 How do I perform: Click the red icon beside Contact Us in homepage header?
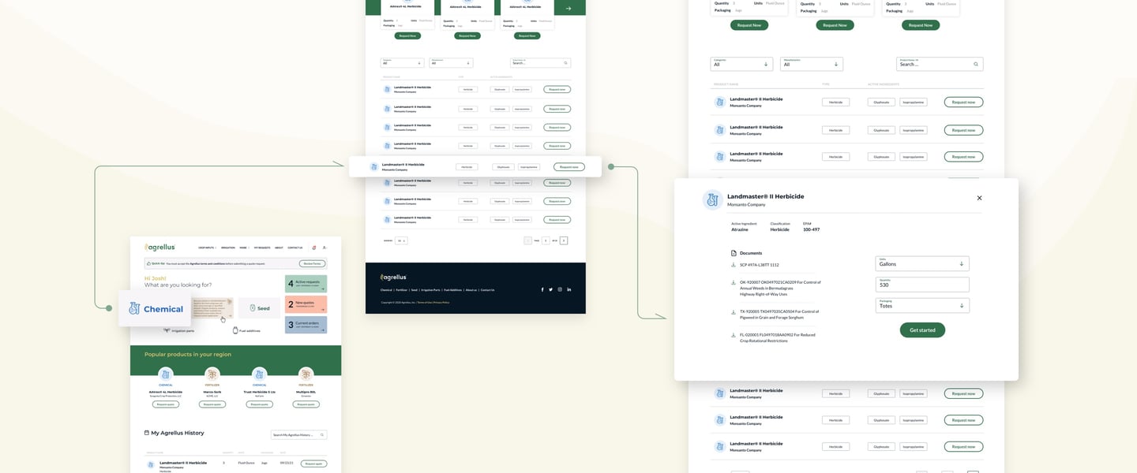coord(313,248)
